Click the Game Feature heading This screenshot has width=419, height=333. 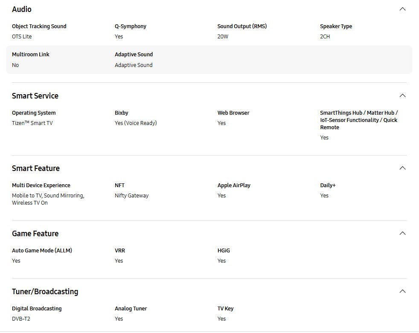click(x=35, y=234)
